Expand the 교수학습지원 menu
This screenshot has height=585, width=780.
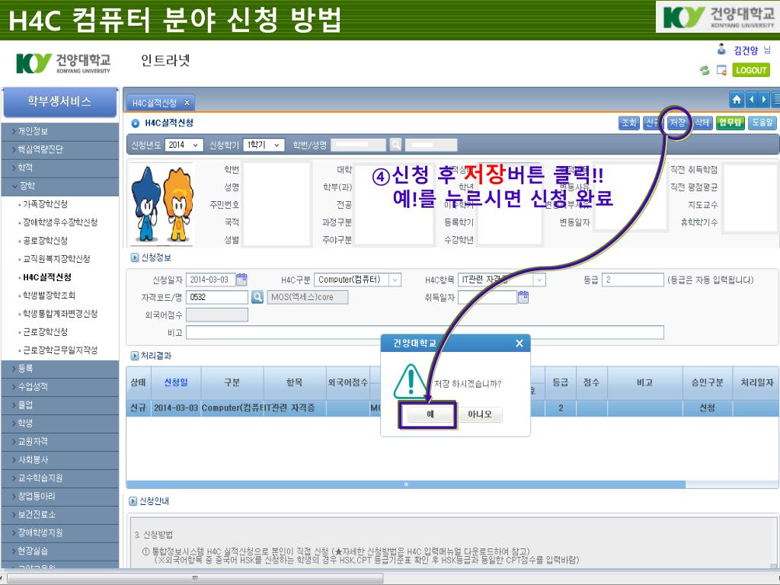click(x=59, y=478)
